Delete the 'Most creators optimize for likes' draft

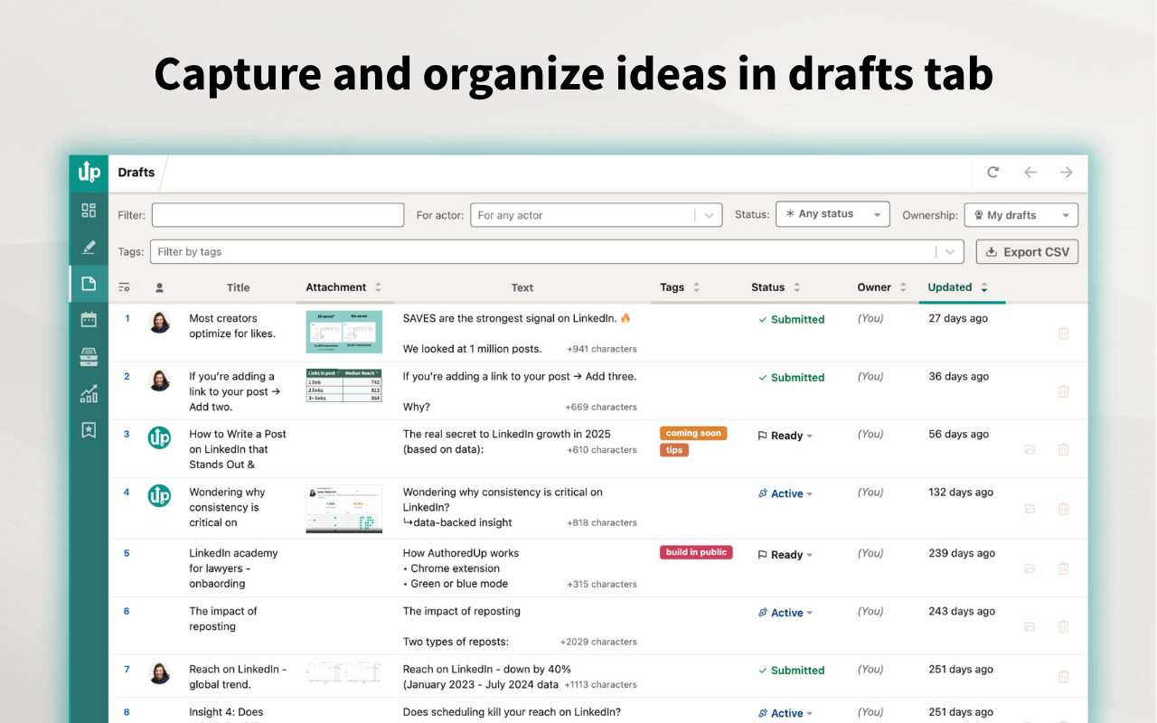1063,333
